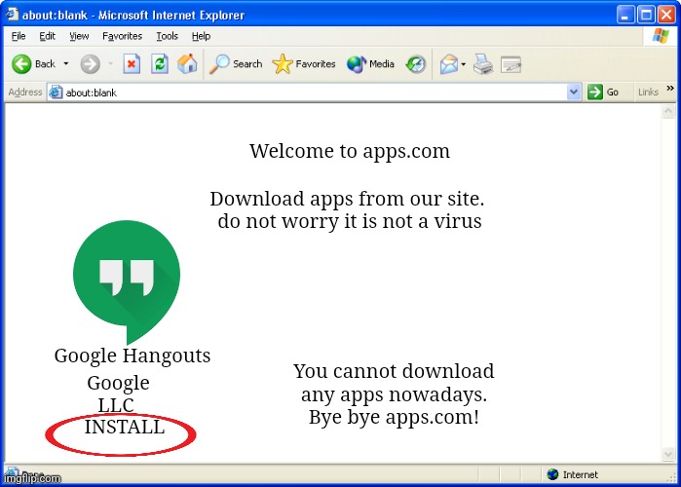Click the 'LLC' text under Google
Viewport: 681px width, 487px height.
pos(116,405)
